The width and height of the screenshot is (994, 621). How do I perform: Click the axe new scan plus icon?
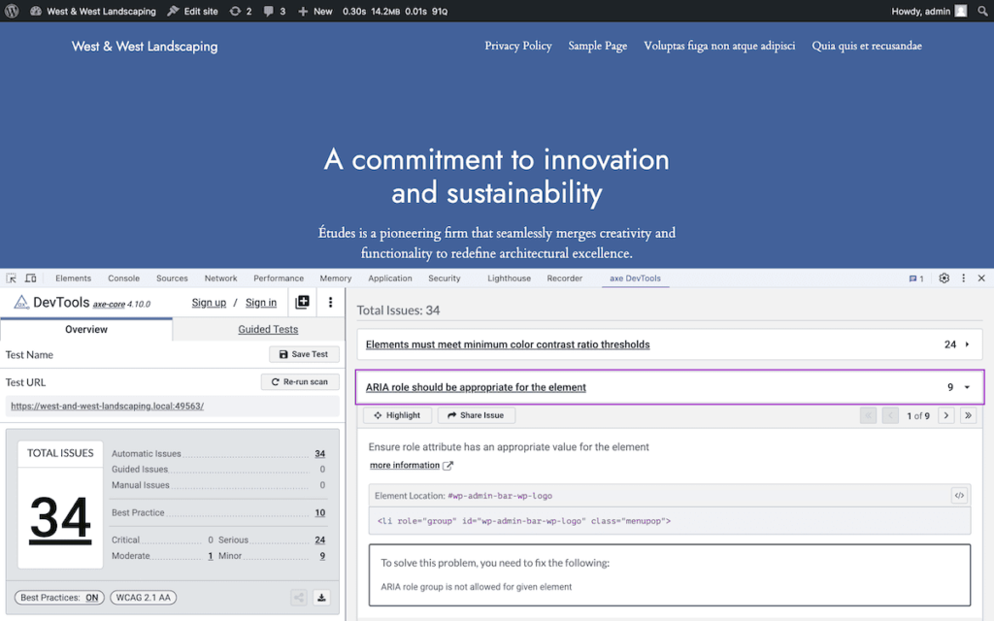302,303
